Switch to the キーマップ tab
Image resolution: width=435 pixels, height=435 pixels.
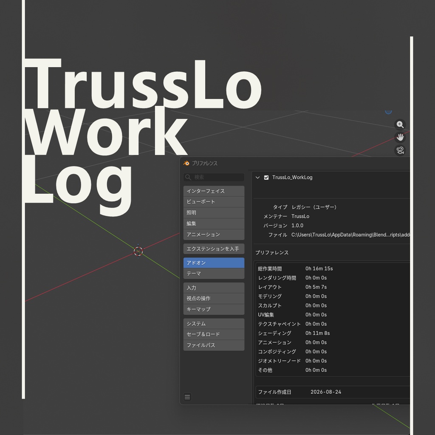point(214,309)
